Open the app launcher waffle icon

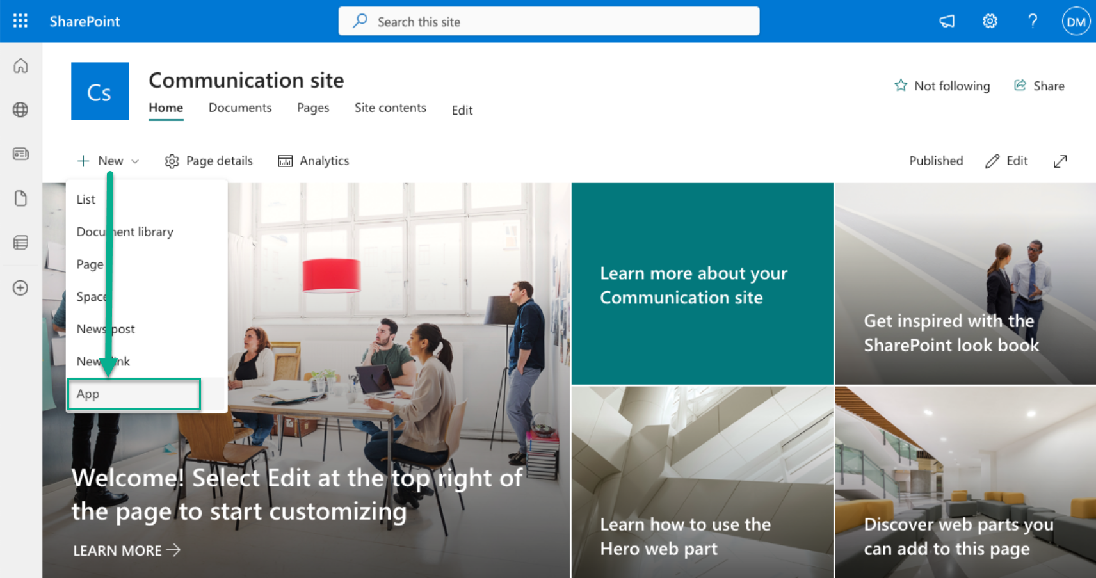(20, 21)
